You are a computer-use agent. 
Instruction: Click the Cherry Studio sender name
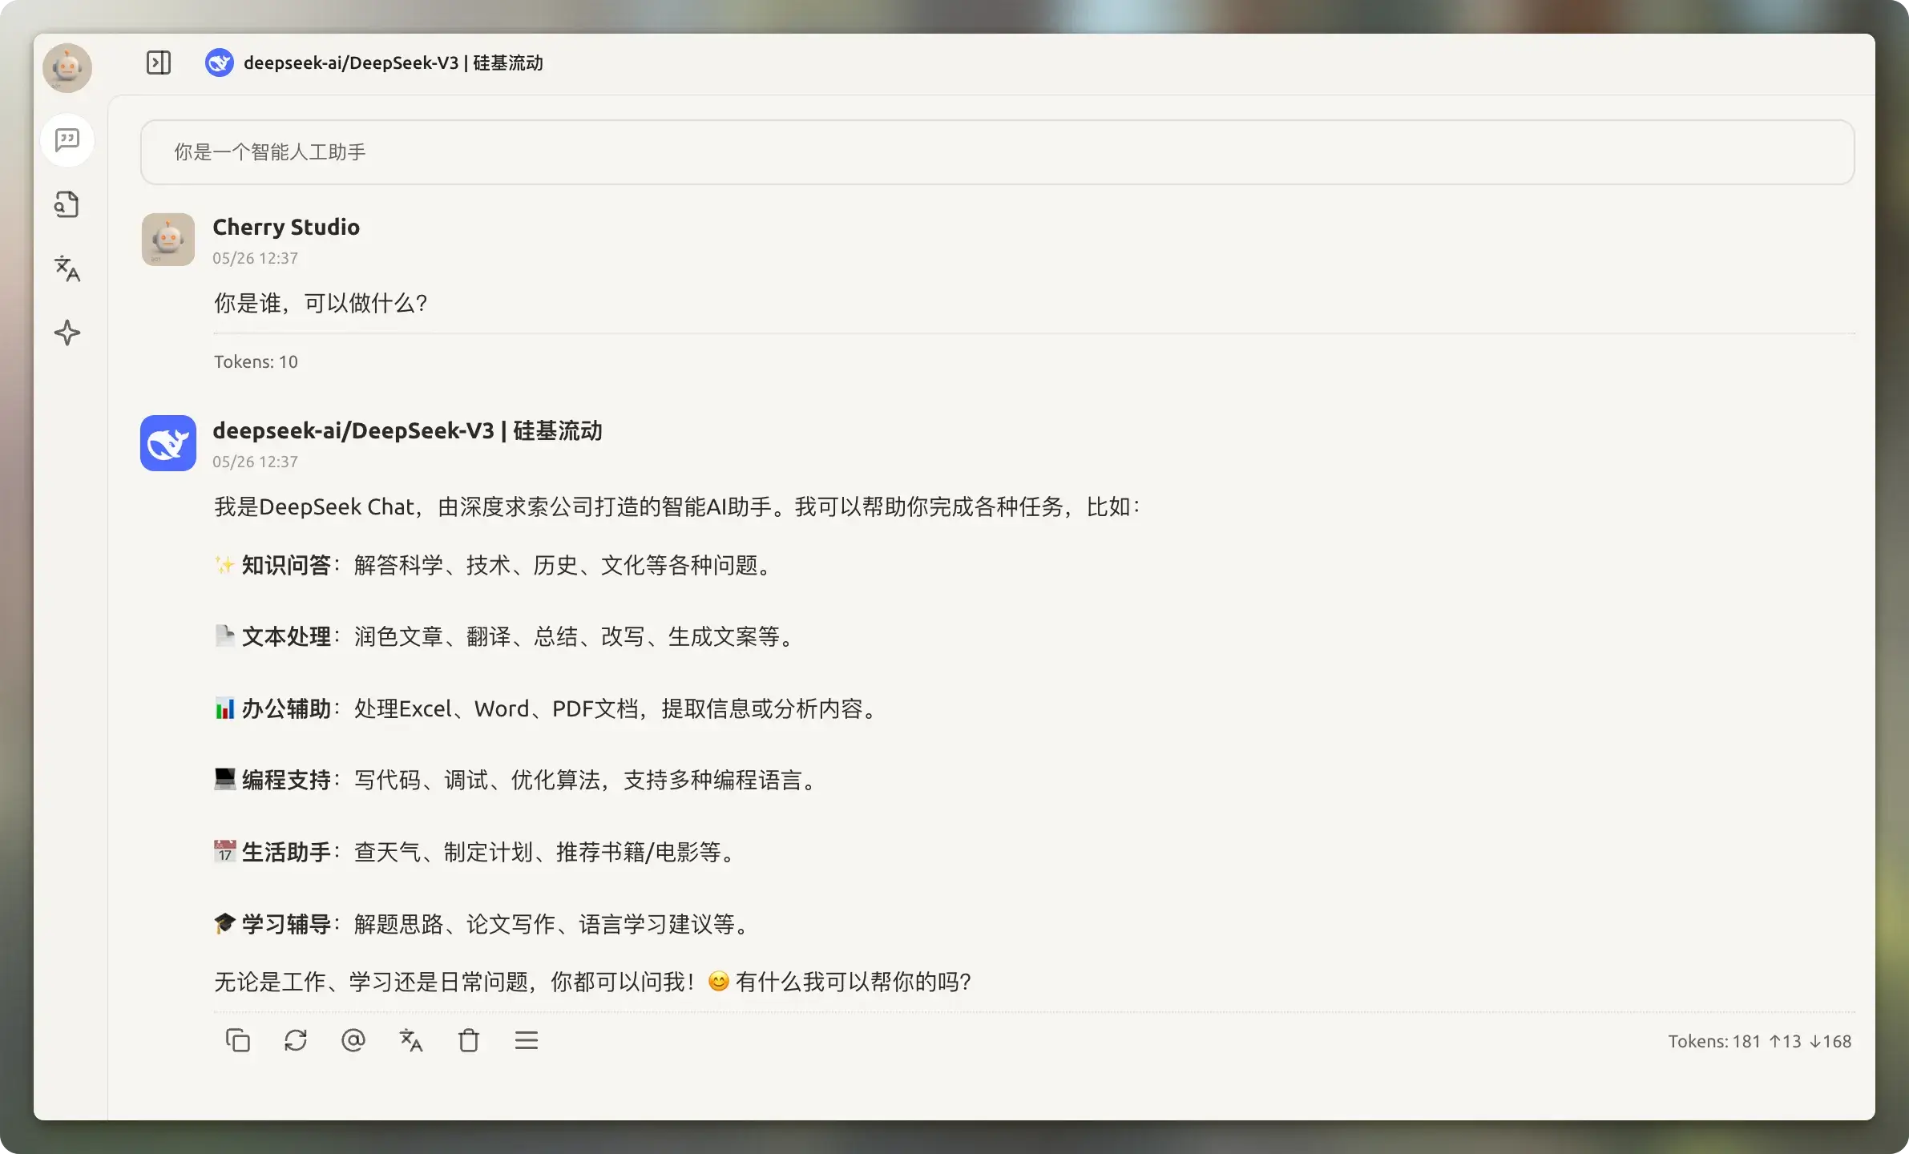286,227
